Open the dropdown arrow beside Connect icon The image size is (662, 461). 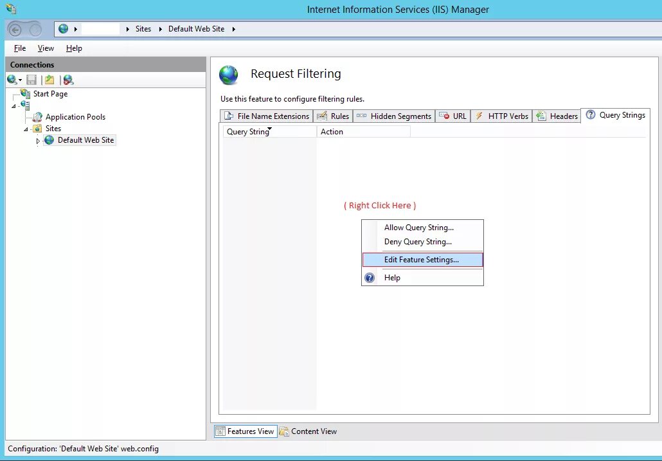20,80
